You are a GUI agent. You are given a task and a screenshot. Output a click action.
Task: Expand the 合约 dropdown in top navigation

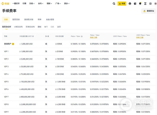(x=41, y=3)
